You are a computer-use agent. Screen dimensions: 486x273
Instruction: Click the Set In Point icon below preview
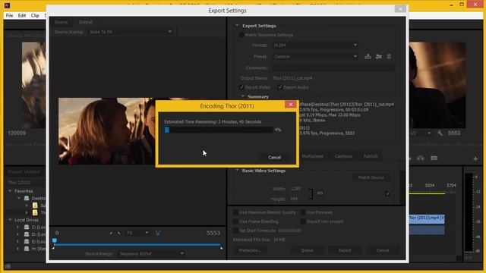pos(111,233)
